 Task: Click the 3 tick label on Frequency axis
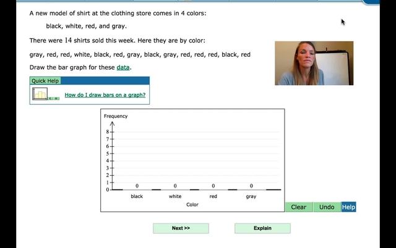click(108, 168)
